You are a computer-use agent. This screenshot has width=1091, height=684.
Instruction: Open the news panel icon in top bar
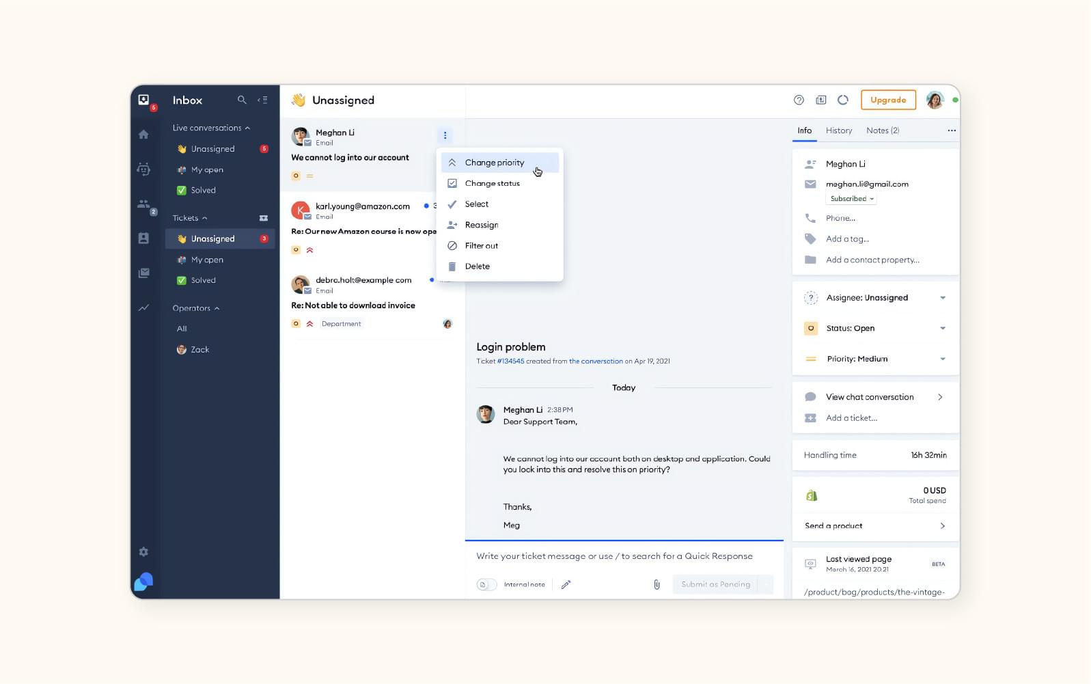click(x=821, y=100)
